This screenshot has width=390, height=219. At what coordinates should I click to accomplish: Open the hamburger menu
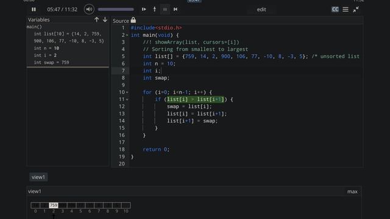click(x=346, y=9)
